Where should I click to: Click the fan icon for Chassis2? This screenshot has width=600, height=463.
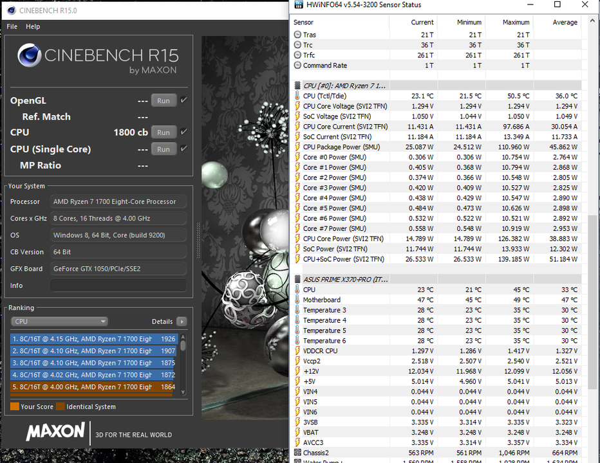[297, 453]
